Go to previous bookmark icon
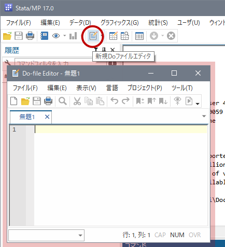This screenshot has height=247, width=225. coord(152,101)
